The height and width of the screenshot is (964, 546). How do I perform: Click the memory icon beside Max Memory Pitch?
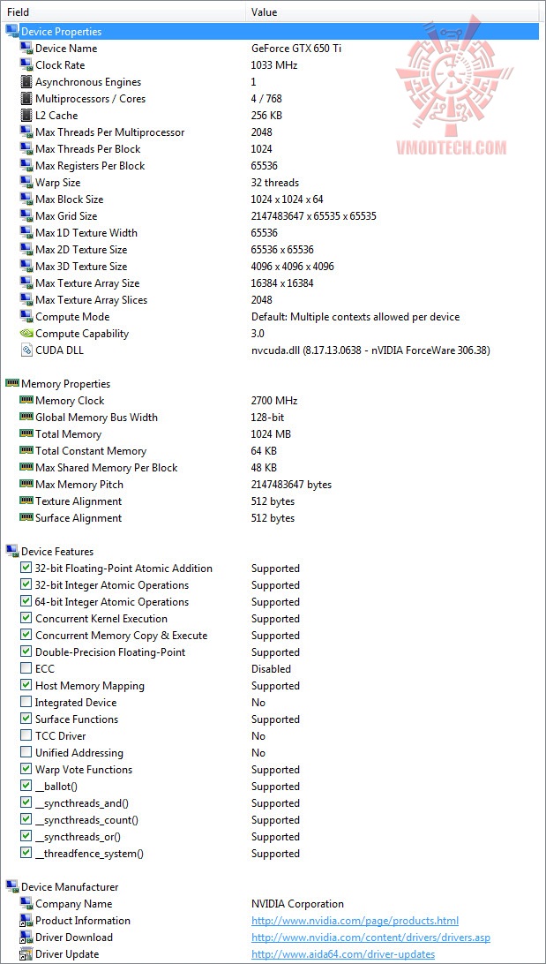point(26,484)
